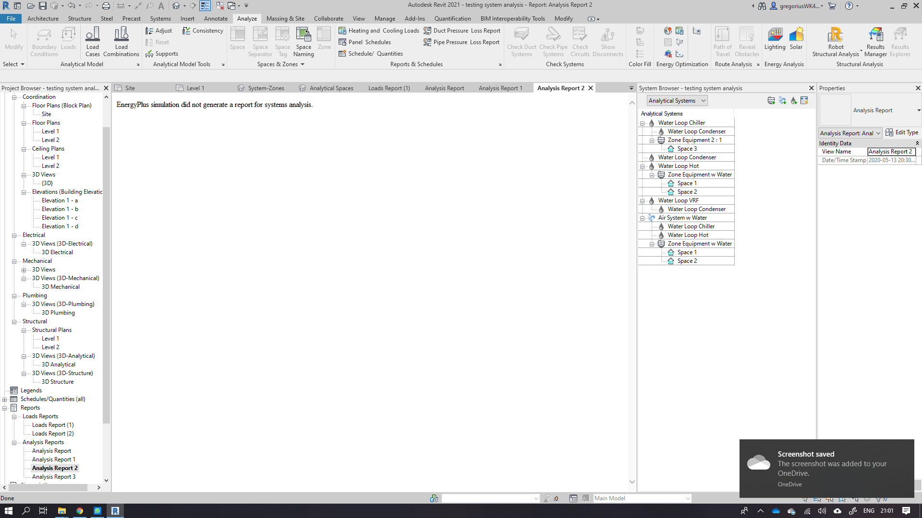Run the Consistency check tool
The width and height of the screenshot is (922, 518).
pyautogui.click(x=203, y=31)
